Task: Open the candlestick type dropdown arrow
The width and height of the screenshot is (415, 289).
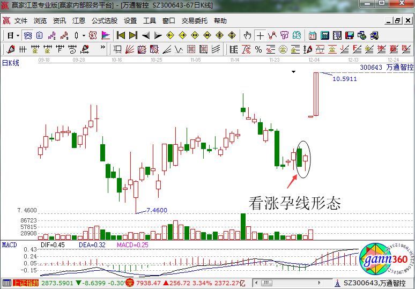Action: click(84, 35)
